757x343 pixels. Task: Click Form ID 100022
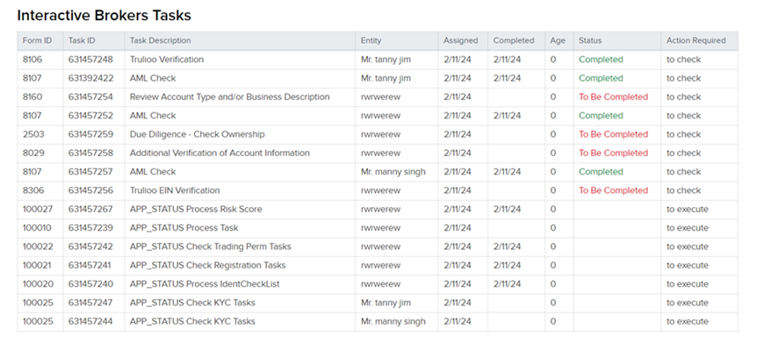point(38,247)
